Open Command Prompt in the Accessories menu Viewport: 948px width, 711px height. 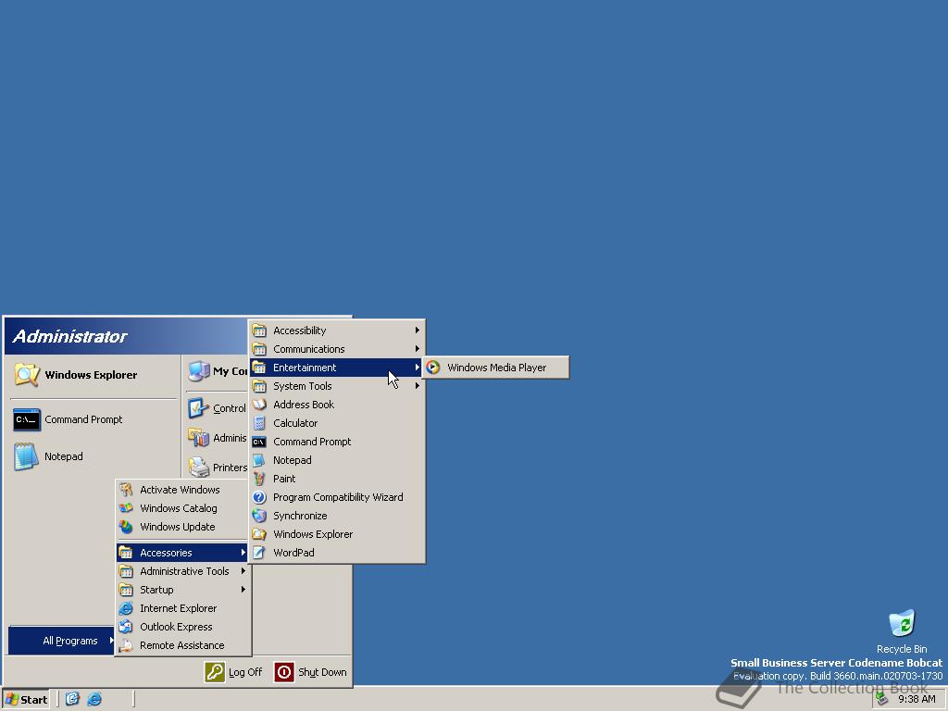click(x=337, y=442)
